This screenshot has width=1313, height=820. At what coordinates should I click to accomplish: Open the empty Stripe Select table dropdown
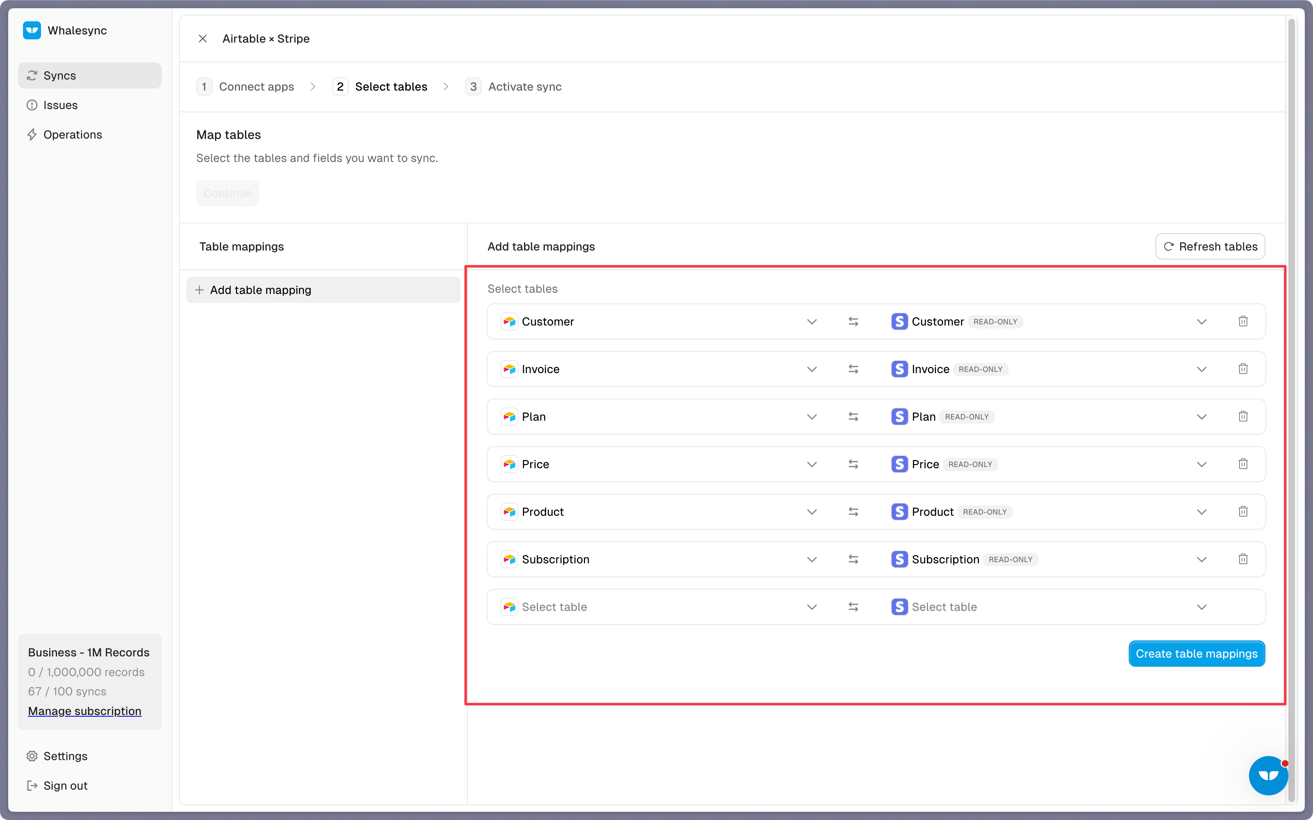tap(1202, 607)
